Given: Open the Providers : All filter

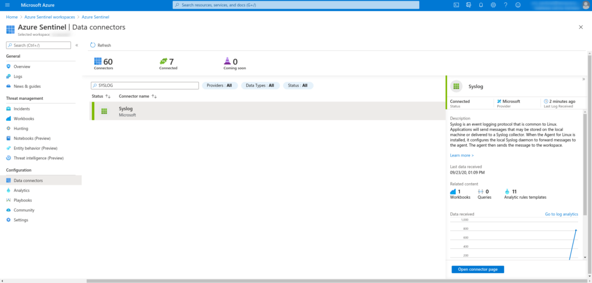Looking at the screenshot, I should coord(220,85).
